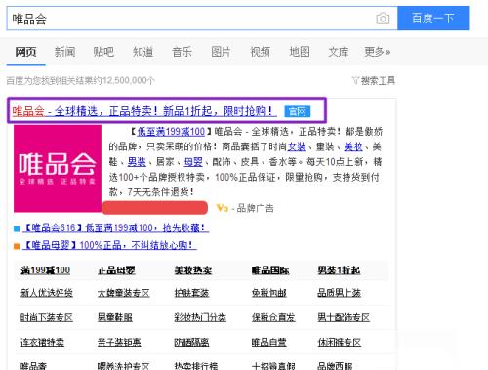Click the 休闲裤专区 link
The height and width of the screenshot is (370, 488).
[x=340, y=343]
